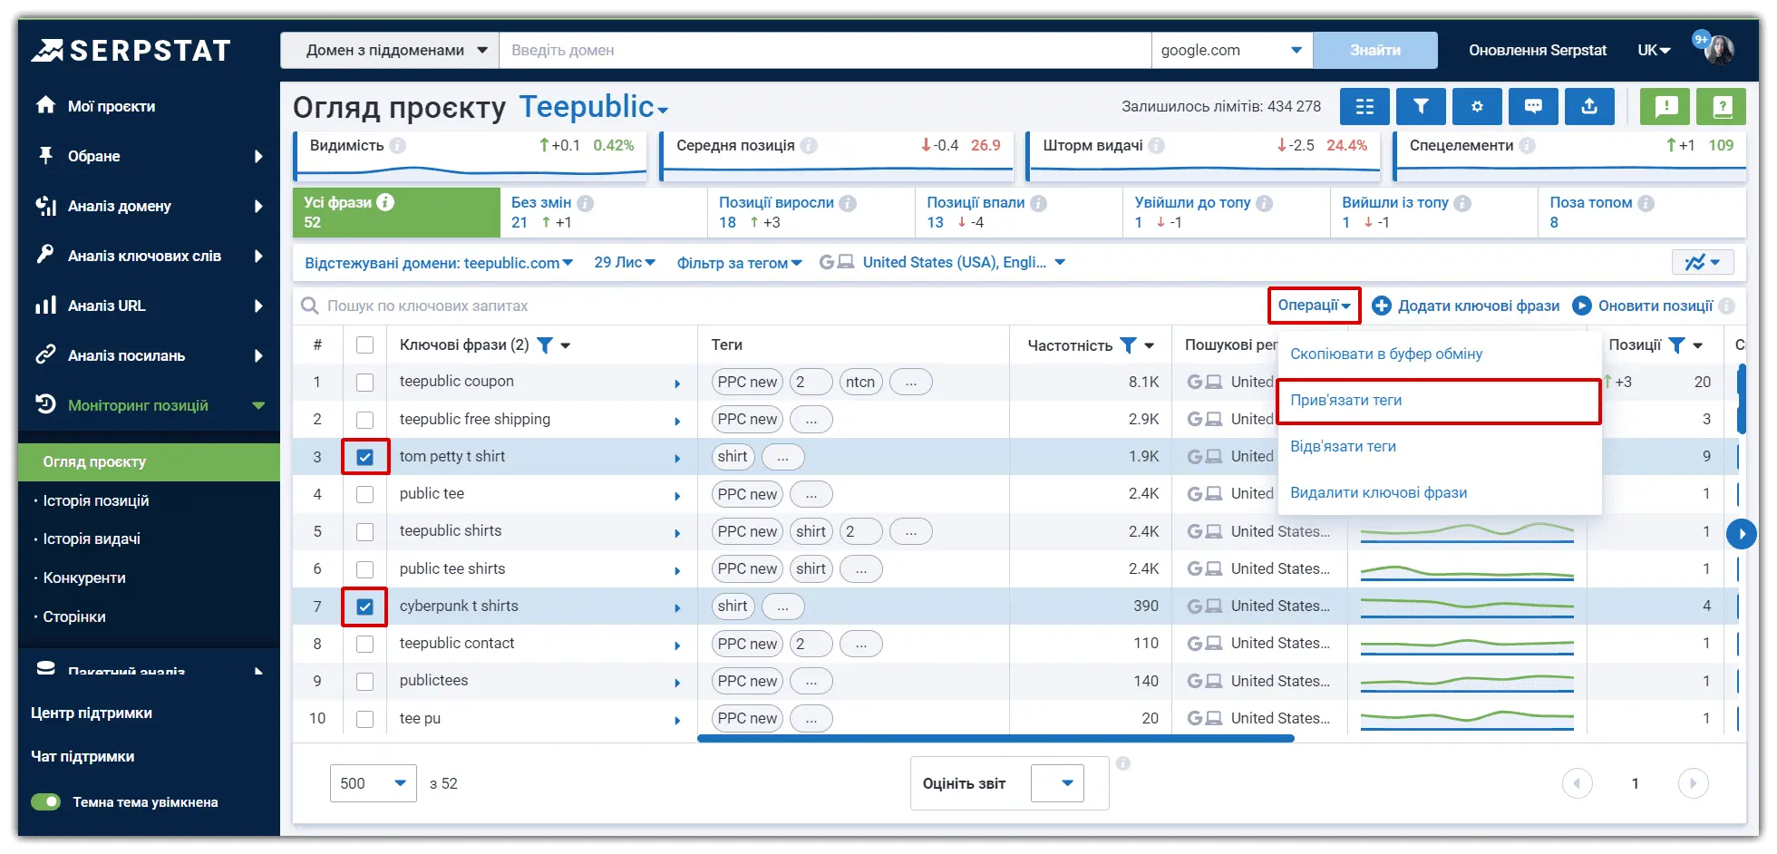Image resolution: width=1777 pixels, height=854 pixels.
Task: Uncheck the cyberpunk t shirts checkbox
Action: (364, 607)
